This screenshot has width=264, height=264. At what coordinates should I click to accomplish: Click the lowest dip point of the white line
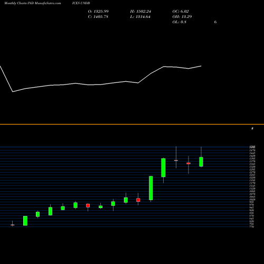(x=13, y=92)
